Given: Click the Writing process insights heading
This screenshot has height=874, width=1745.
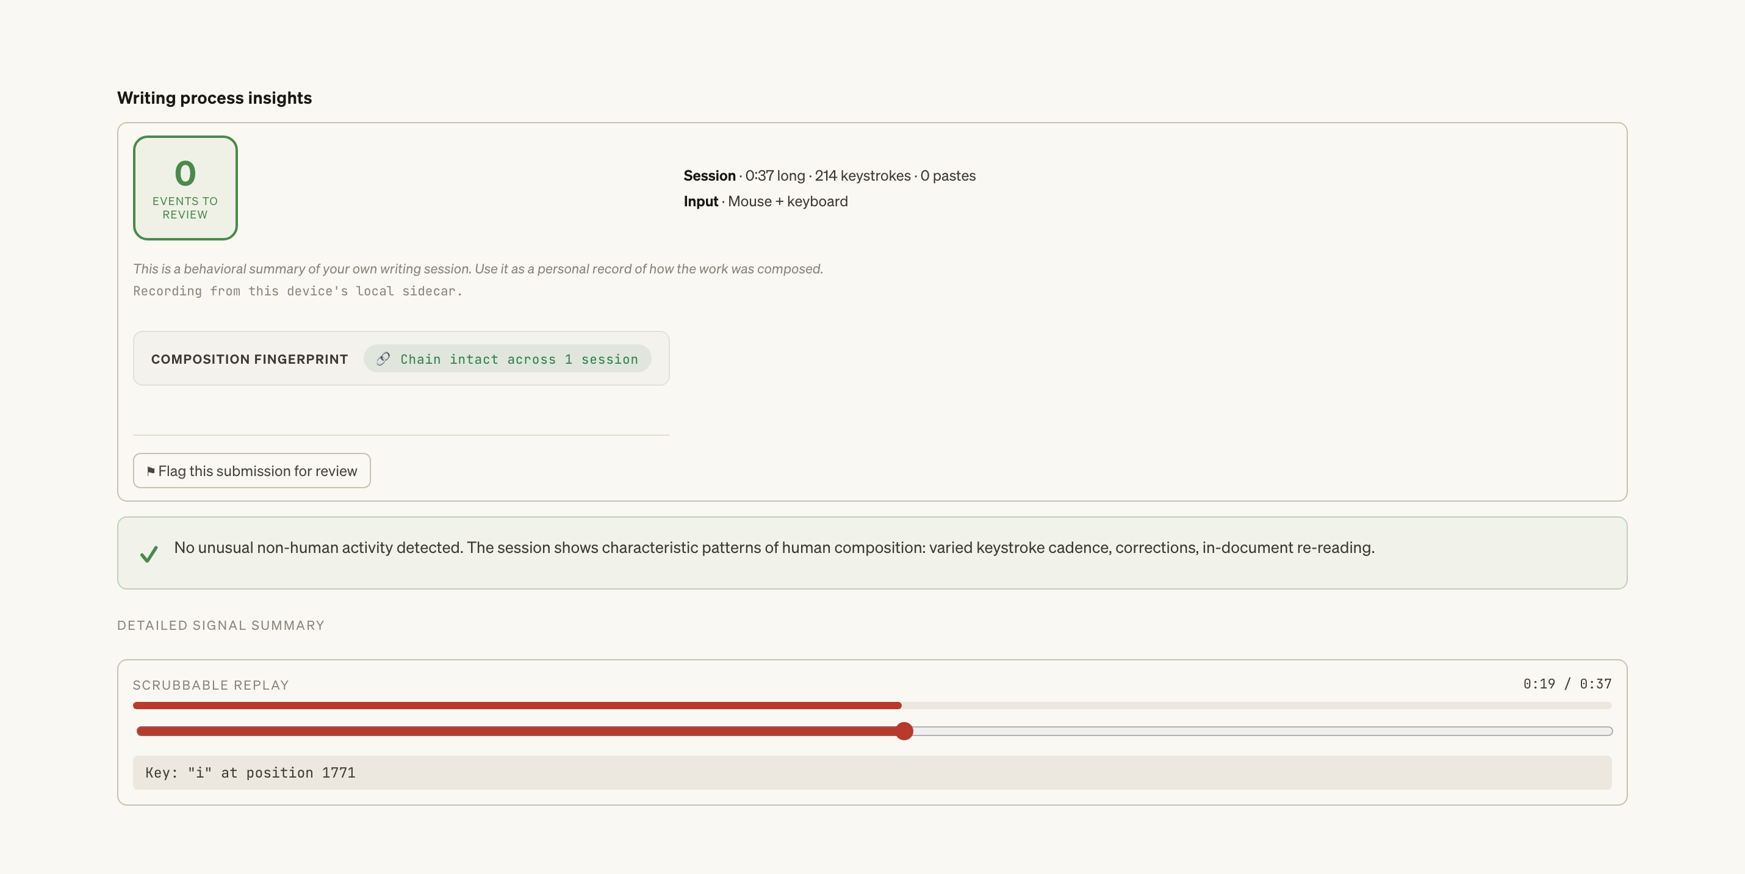Looking at the screenshot, I should pyautogui.click(x=214, y=98).
